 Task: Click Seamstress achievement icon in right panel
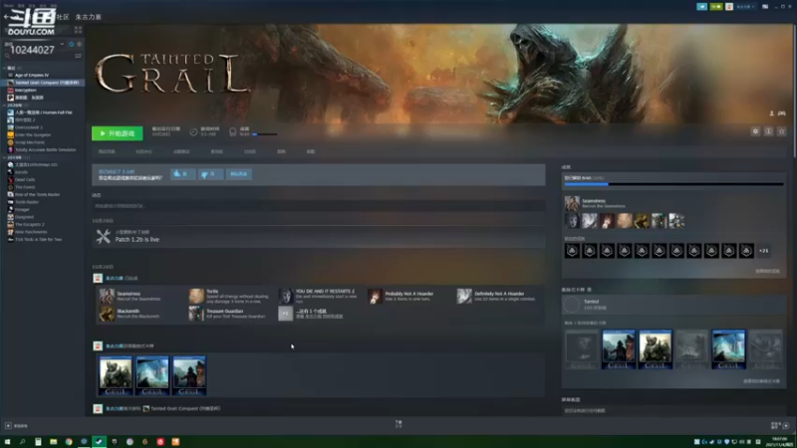(572, 203)
